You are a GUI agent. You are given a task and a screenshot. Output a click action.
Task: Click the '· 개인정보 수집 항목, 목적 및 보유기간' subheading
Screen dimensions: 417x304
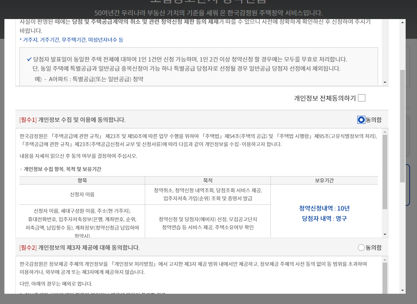point(60,169)
